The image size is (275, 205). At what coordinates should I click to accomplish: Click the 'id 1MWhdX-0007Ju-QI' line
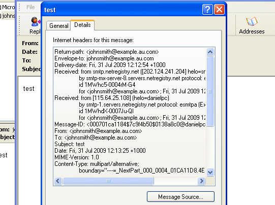point(106,111)
